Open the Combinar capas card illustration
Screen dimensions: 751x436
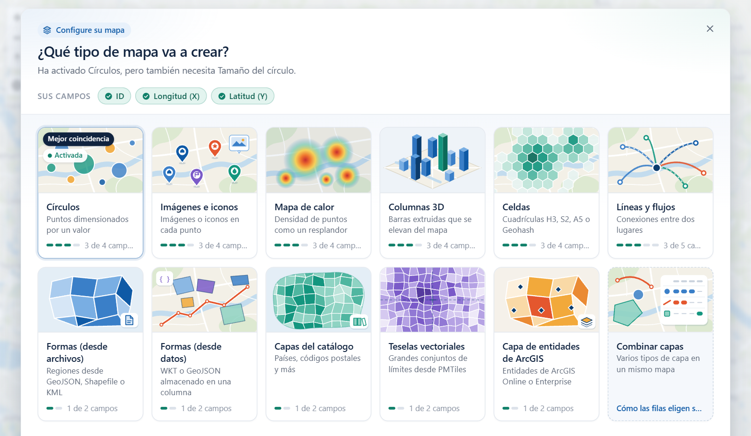[x=660, y=300]
